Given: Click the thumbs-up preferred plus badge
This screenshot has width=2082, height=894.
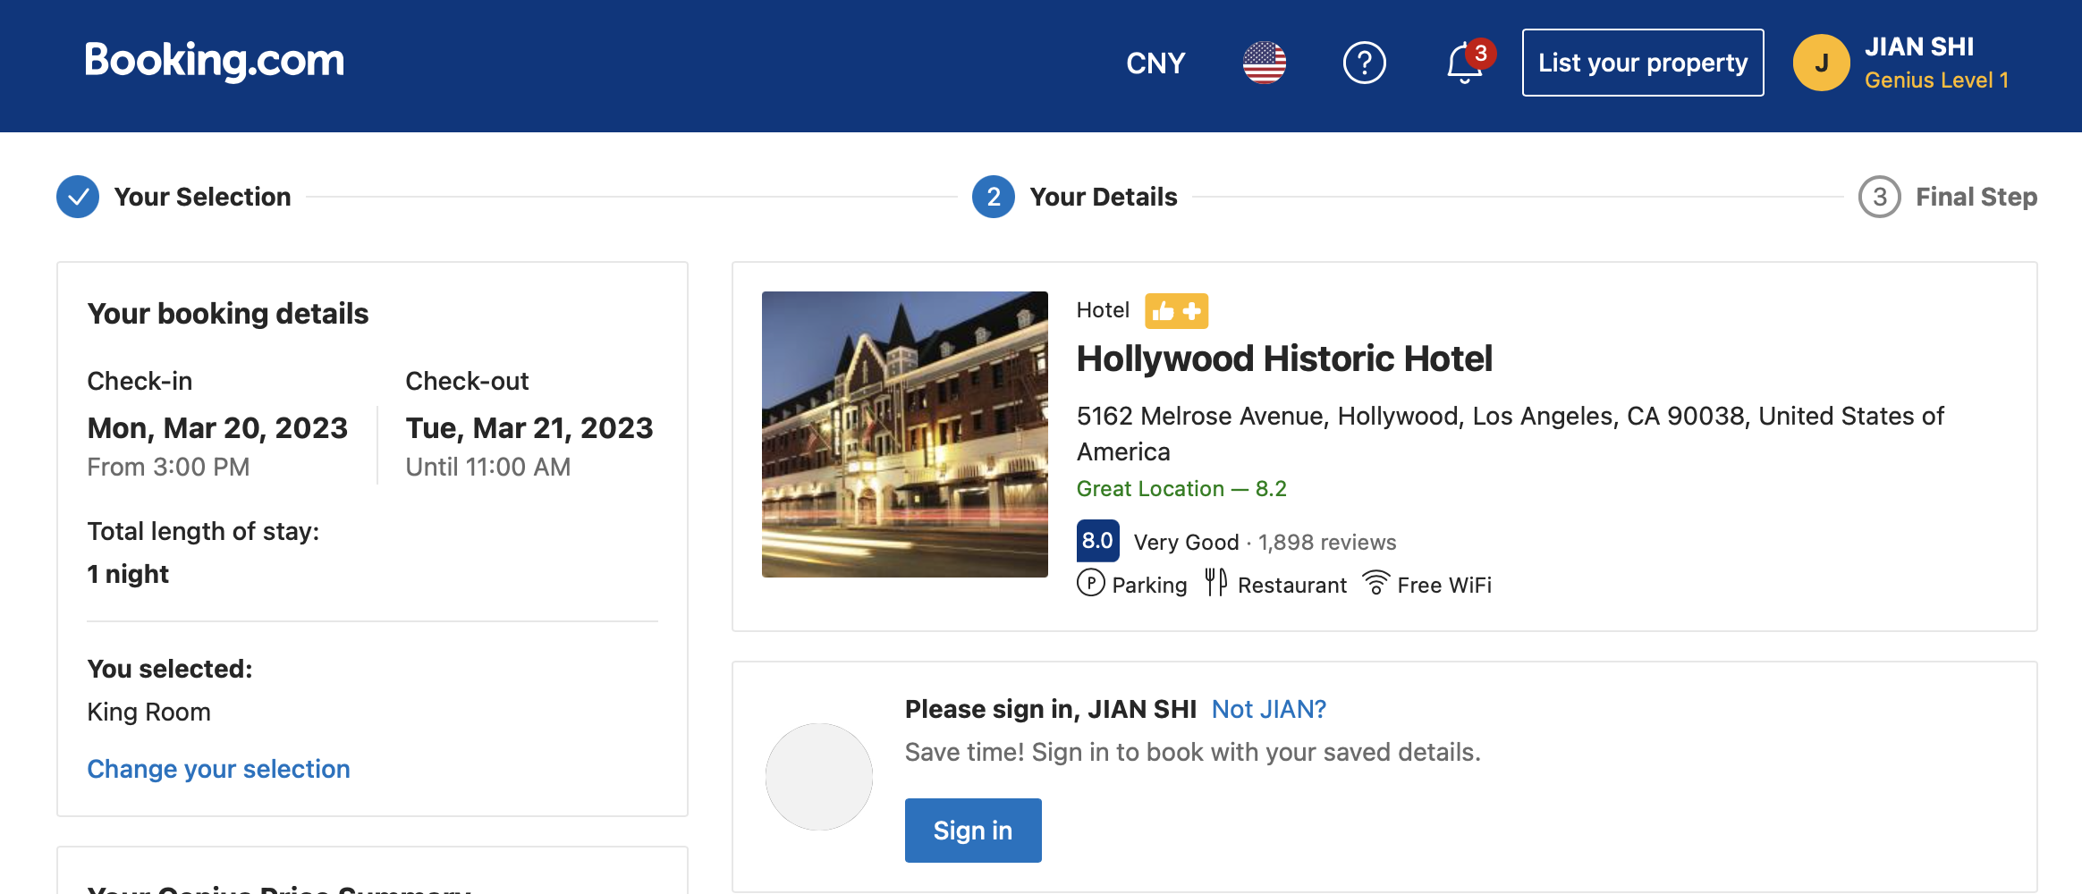Looking at the screenshot, I should tap(1176, 311).
